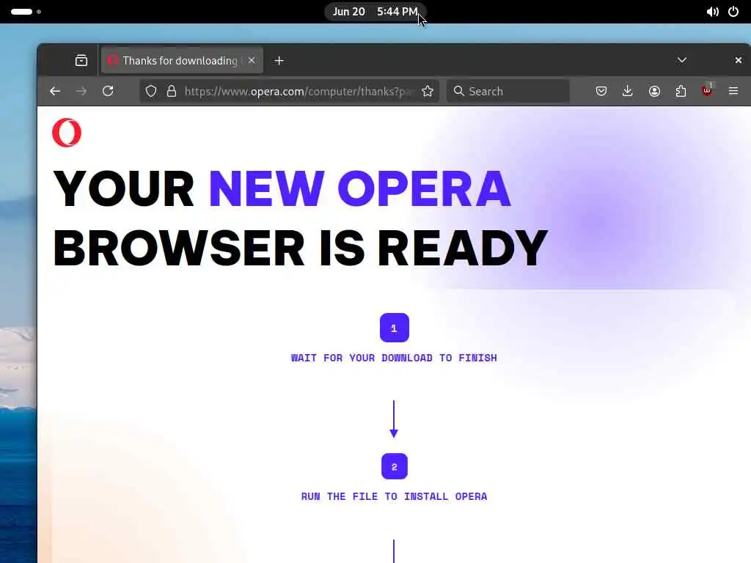Focus the Search box
Image resolution: width=751 pixels, height=563 pixels.
508,91
